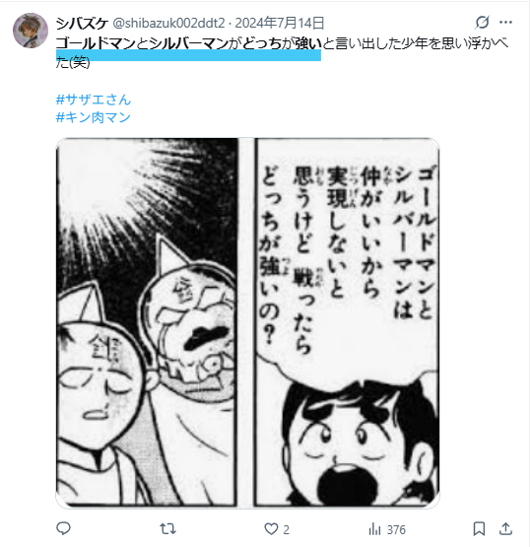Like the tweet with heart icon
This screenshot has width=532, height=547.
pyautogui.click(x=271, y=529)
